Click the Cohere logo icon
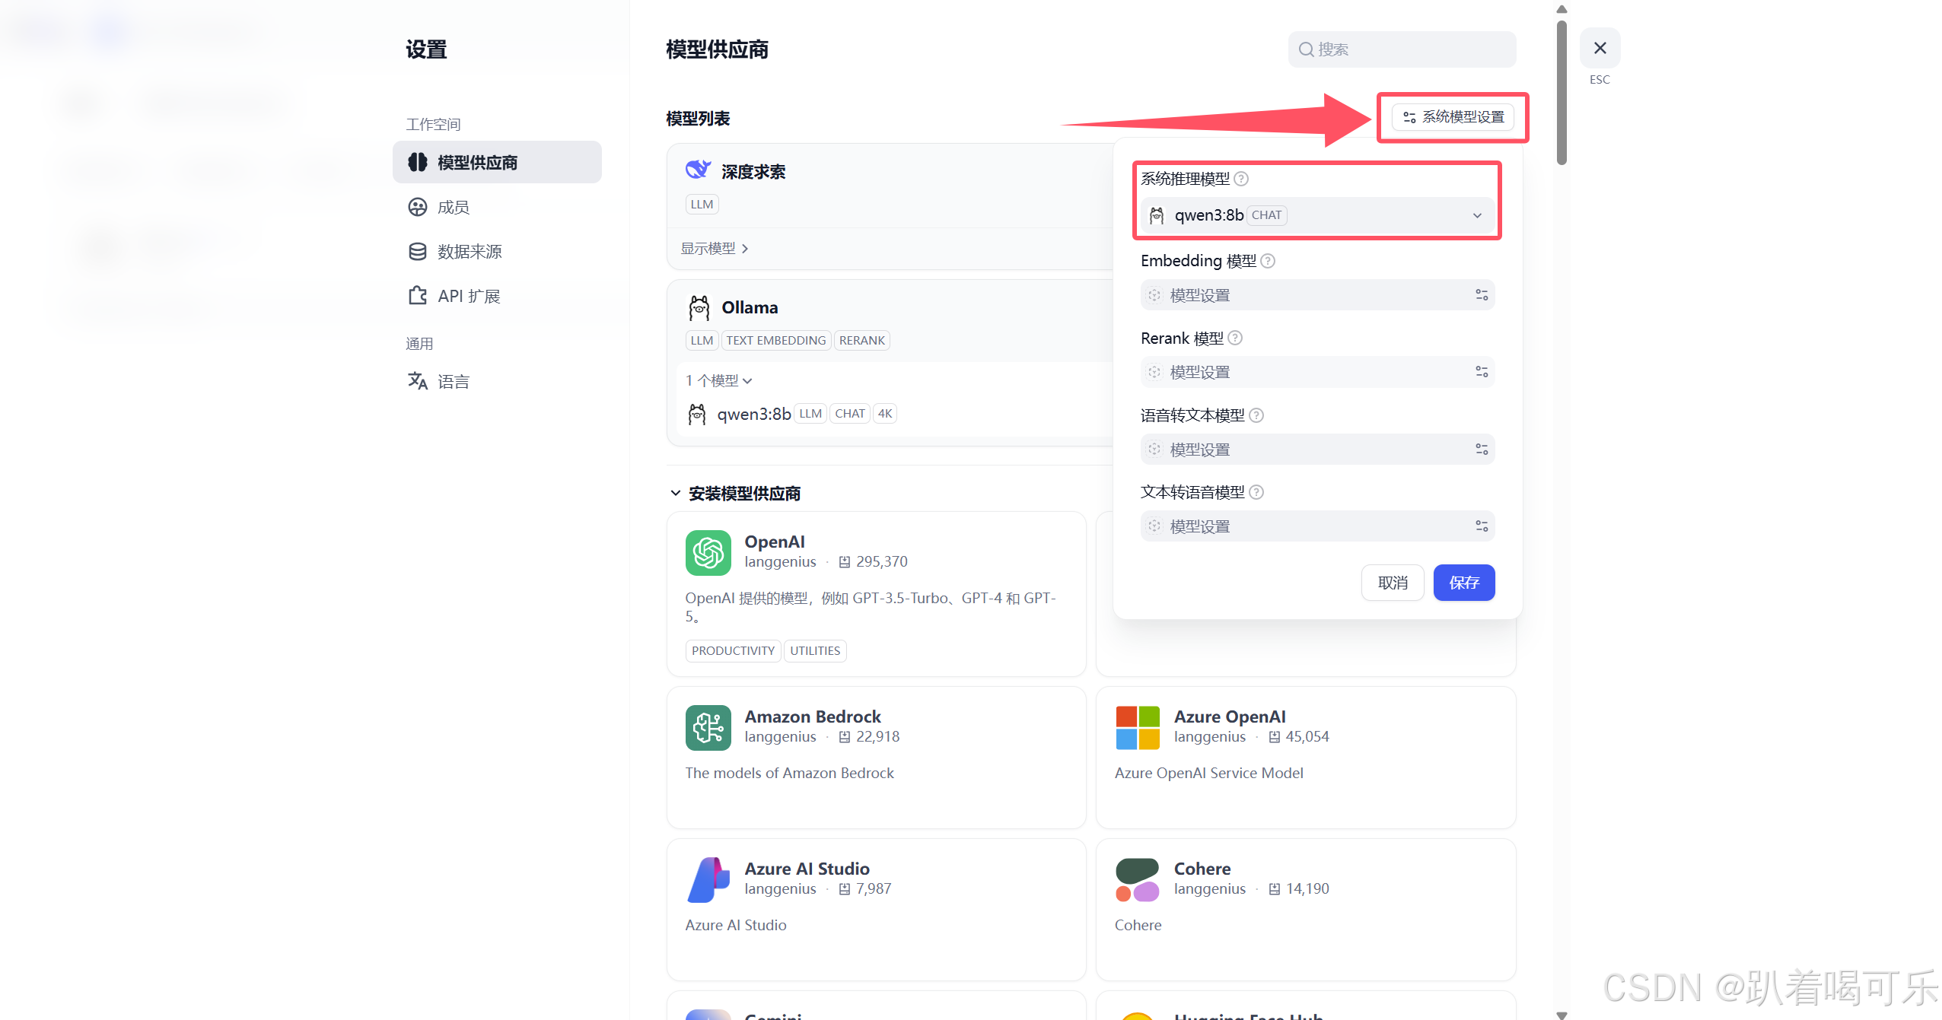 click(1137, 880)
